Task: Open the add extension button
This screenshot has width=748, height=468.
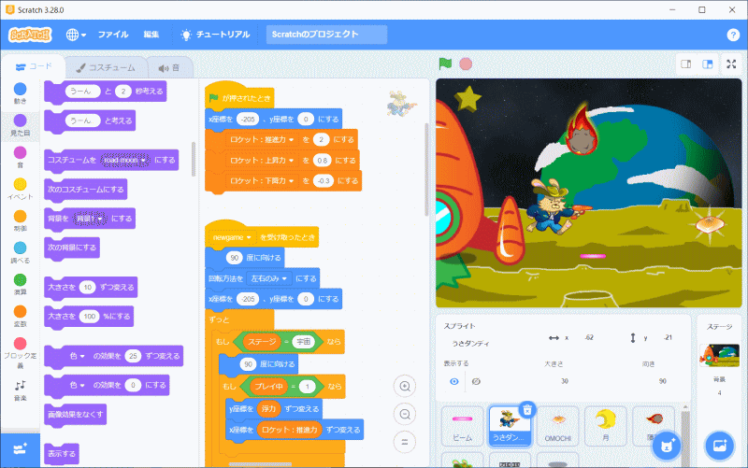Action: [x=20, y=449]
